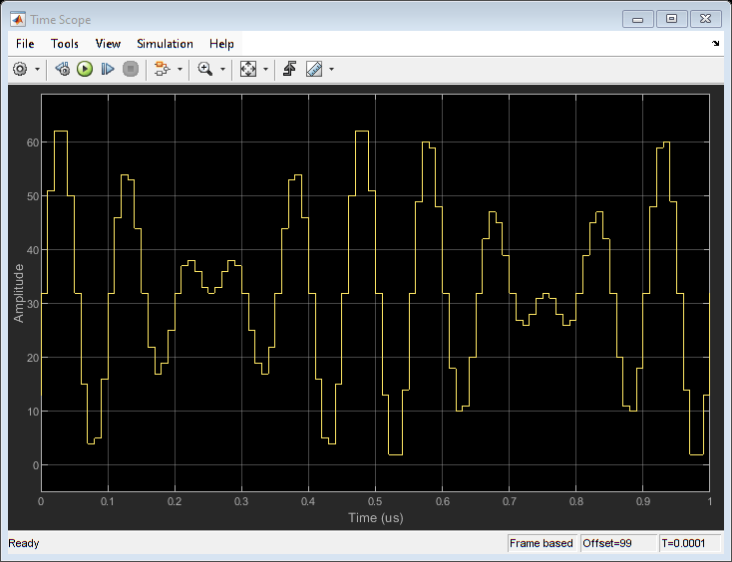The image size is (732, 562).
Task: Click the highlight Simulink block icon
Action: coord(162,69)
